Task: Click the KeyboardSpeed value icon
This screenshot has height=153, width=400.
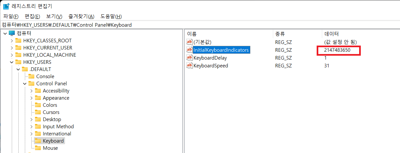Action: pyautogui.click(x=190, y=65)
